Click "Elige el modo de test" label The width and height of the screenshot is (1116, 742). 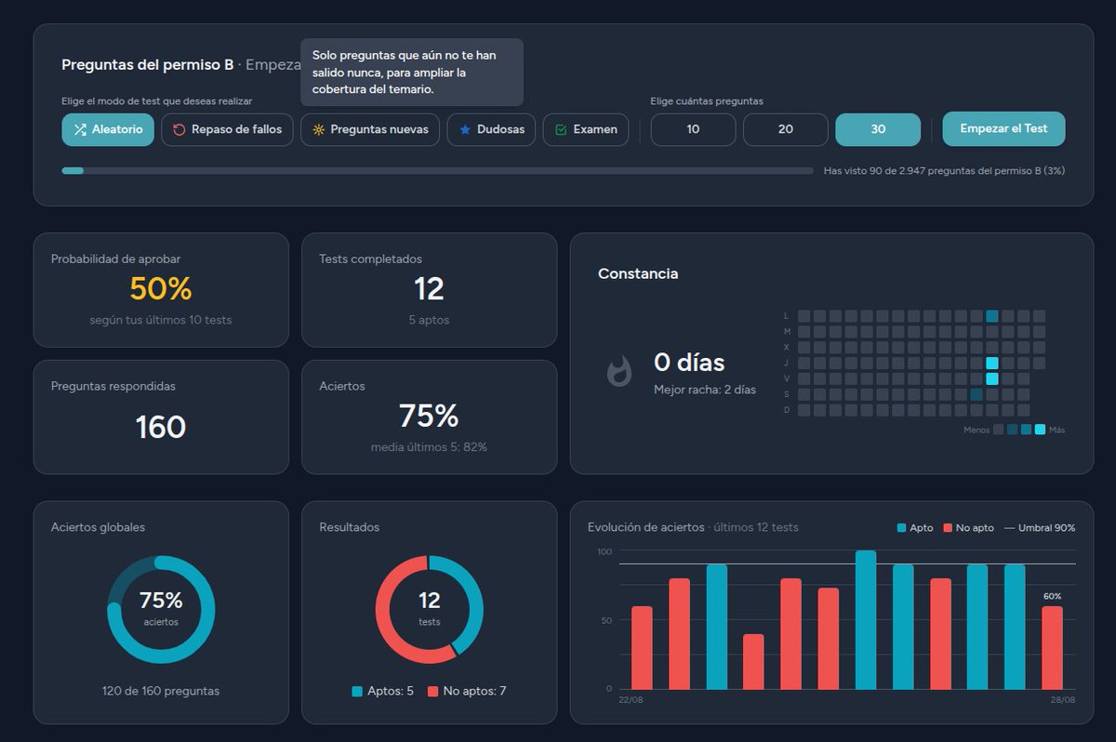[x=157, y=100]
